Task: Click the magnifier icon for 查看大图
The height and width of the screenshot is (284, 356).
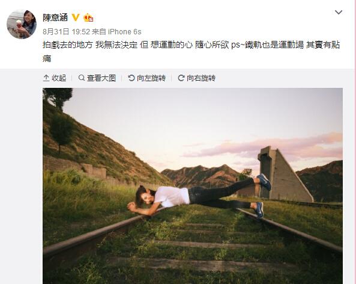Action: 81,78
